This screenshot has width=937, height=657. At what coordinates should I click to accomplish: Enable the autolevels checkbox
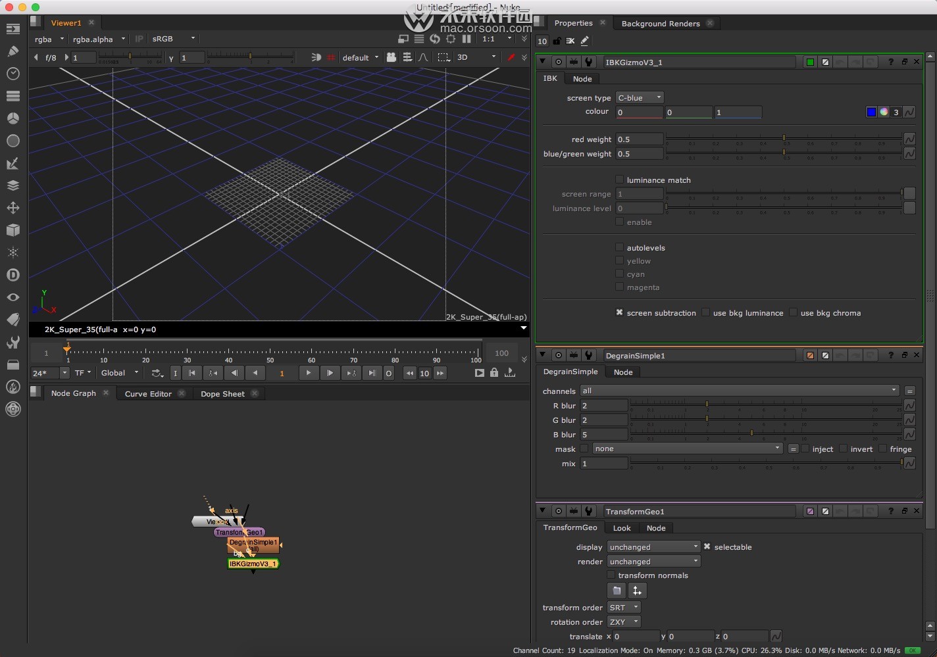(619, 247)
